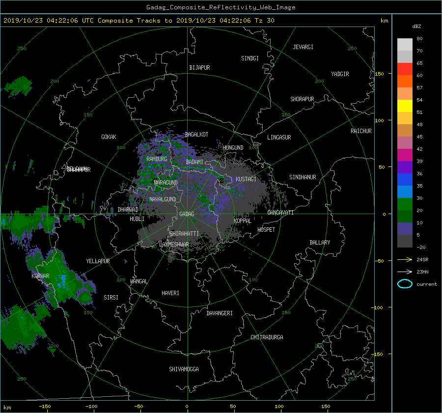
Task: Click the SHORAPUR city label
Action: point(302,99)
